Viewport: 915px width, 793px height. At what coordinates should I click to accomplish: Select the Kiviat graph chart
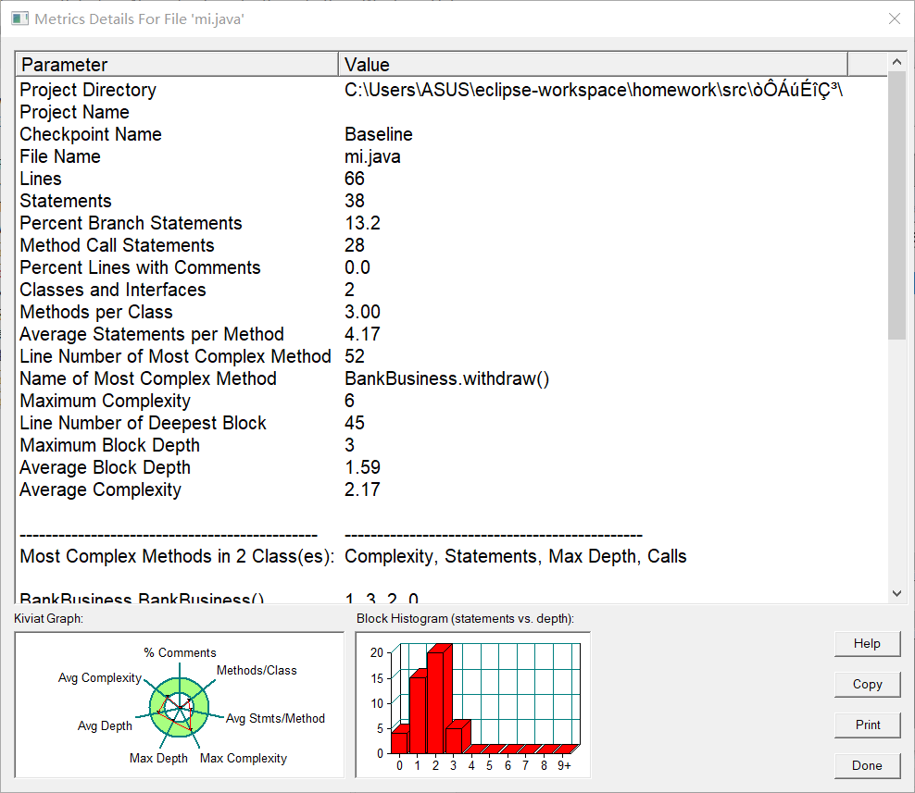click(180, 705)
